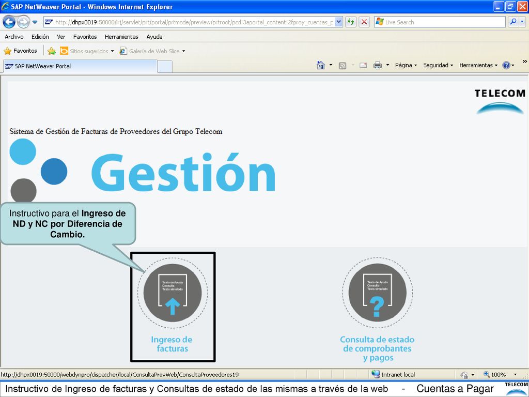Open the Archivo menu

pos(14,37)
